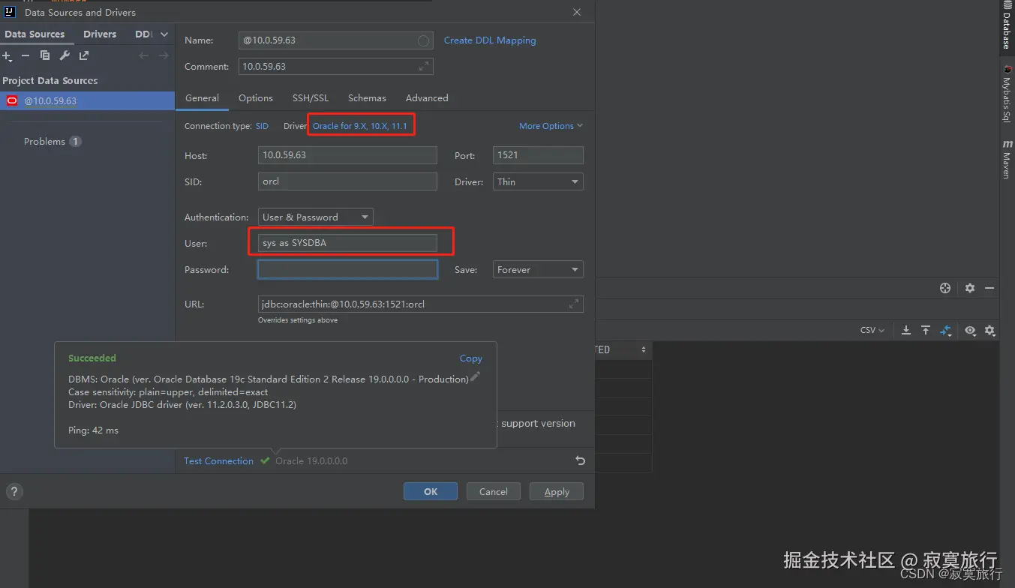Image resolution: width=1015 pixels, height=588 pixels.
Task: Click the sort arrows on the TED column header
Action: (644, 350)
